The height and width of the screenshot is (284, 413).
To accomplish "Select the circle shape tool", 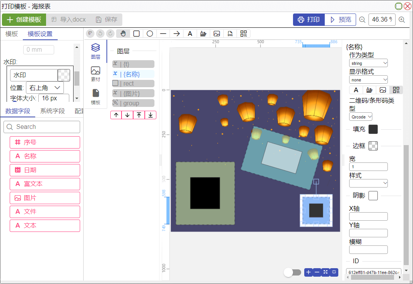I will click(x=150, y=34).
